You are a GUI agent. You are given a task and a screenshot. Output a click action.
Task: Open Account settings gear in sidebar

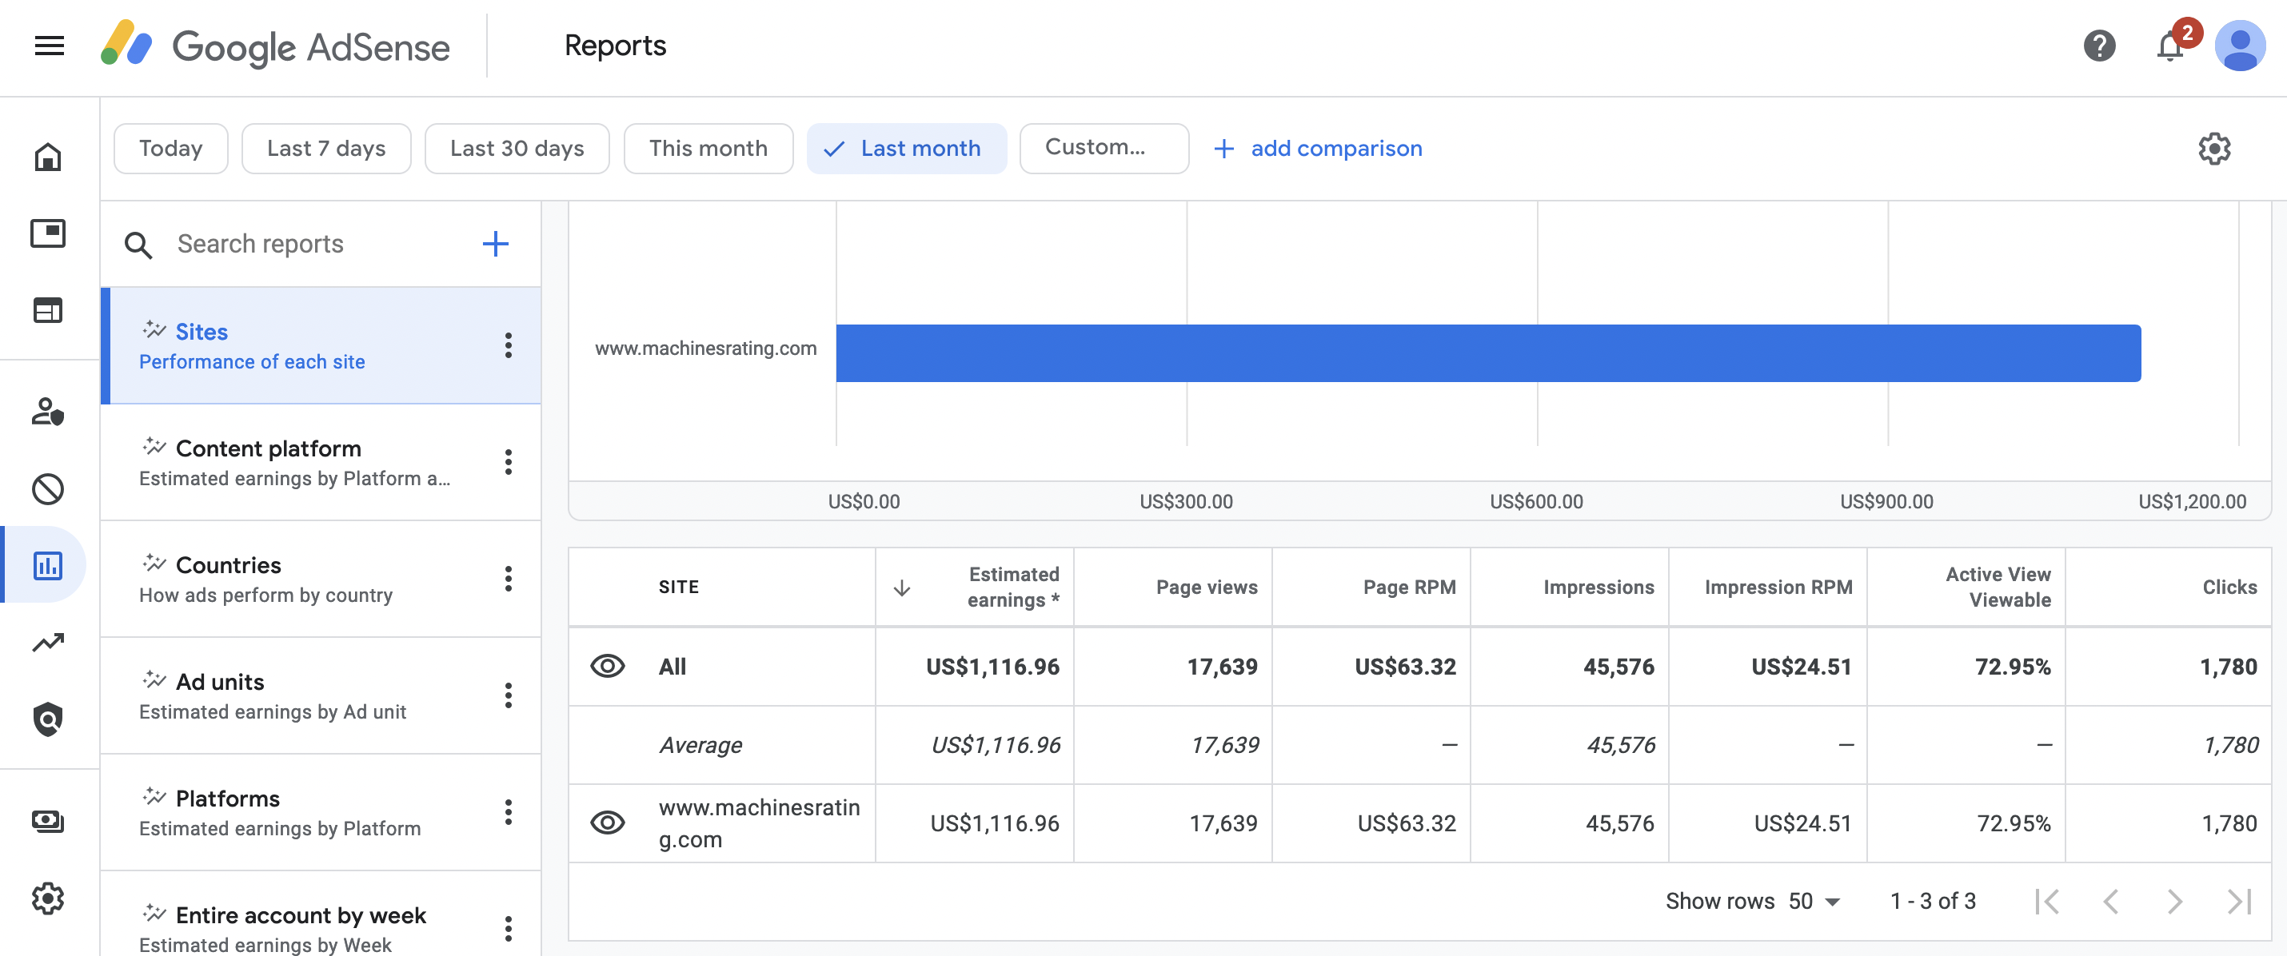coord(48,898)
